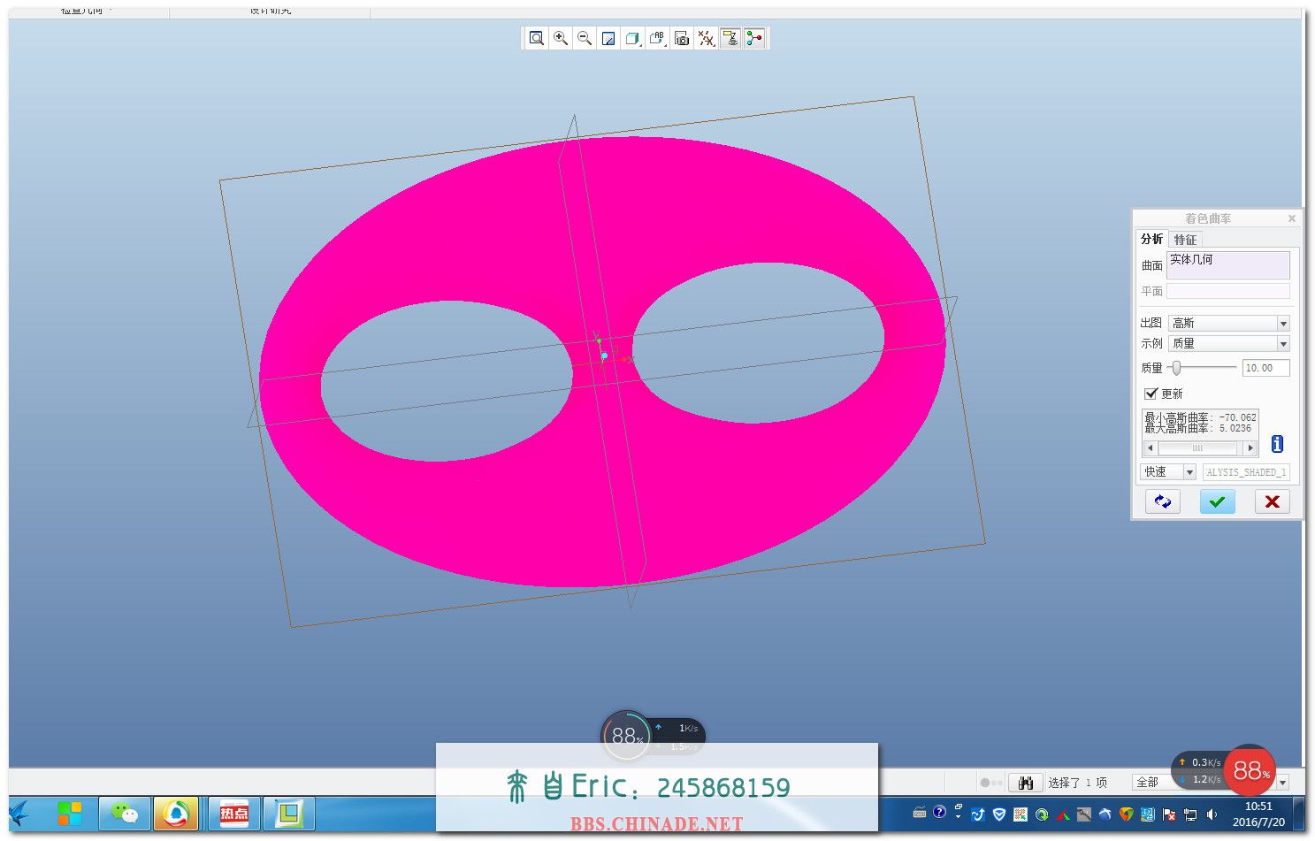Click the volume speaker tray icon
This screenshot has height=841, width=1315.
point(1212,814)
